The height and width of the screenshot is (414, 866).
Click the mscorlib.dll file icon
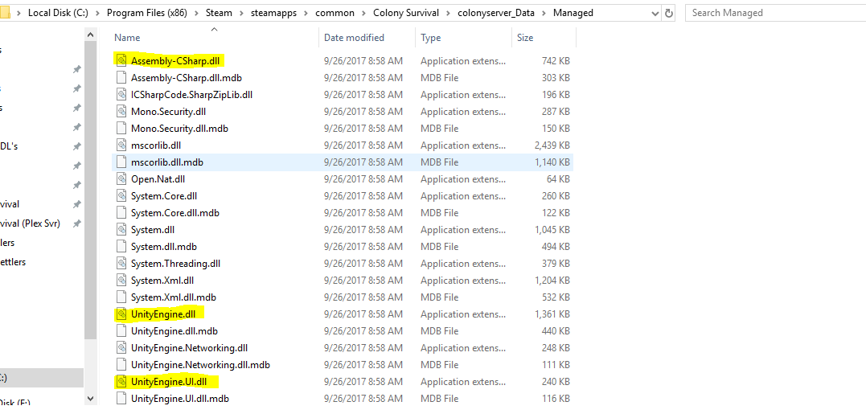point(121,146)
